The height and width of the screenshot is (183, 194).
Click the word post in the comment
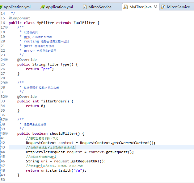tap(28, 46)
